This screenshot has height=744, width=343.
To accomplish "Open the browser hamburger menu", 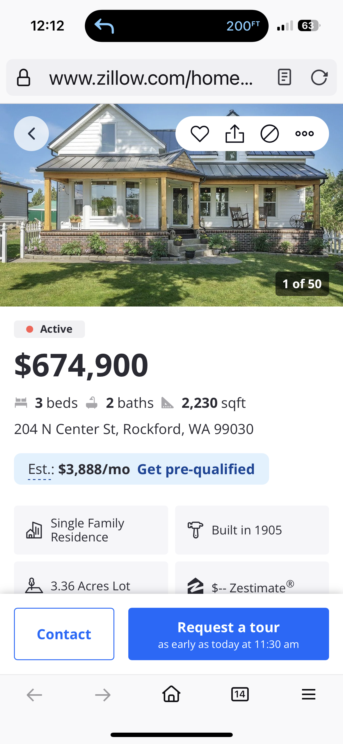I will [308, 695].
